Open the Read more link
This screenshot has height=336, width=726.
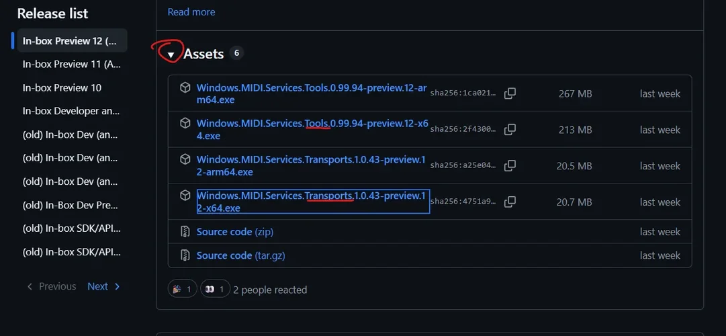(x=191, y=12)
